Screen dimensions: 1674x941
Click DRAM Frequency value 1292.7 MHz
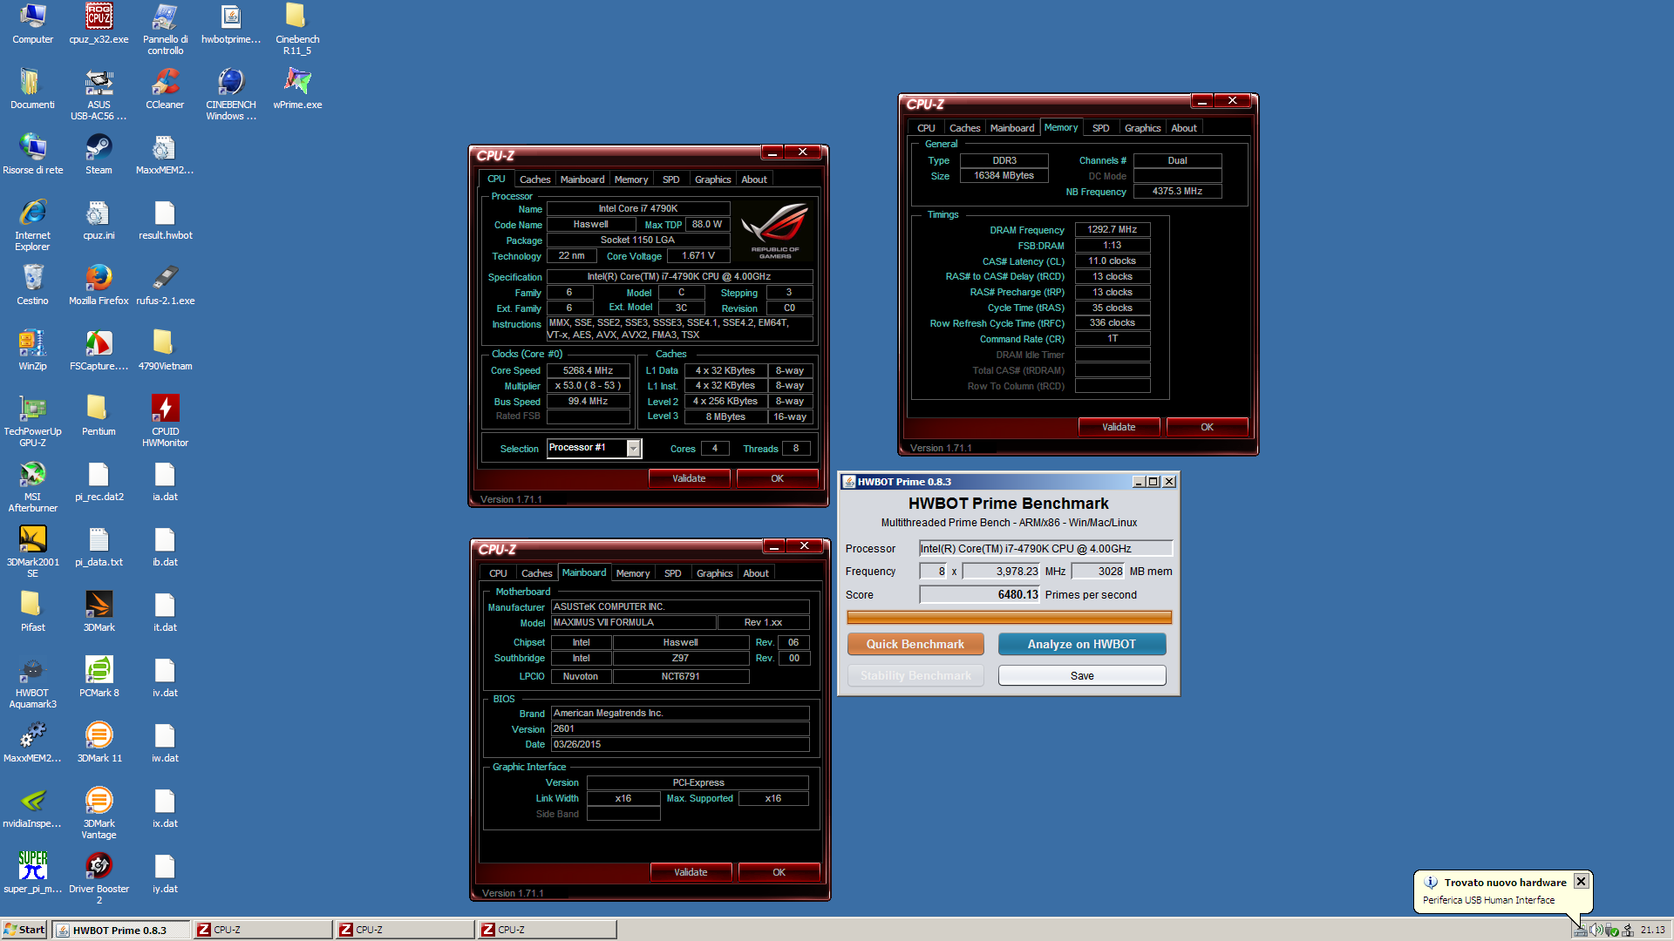click(x=1112, y=230)
